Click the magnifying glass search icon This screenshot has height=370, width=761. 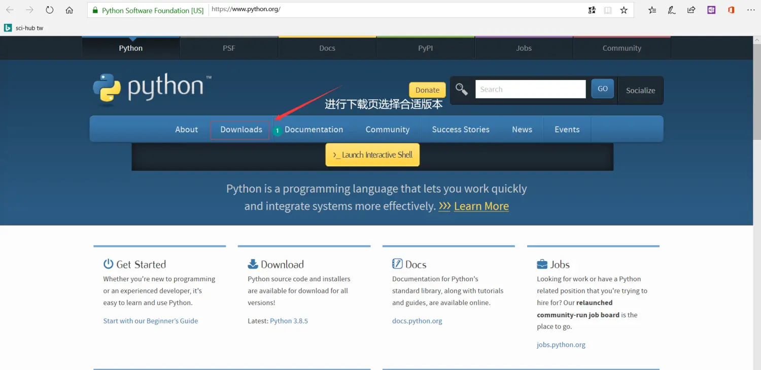click(462, 89)
